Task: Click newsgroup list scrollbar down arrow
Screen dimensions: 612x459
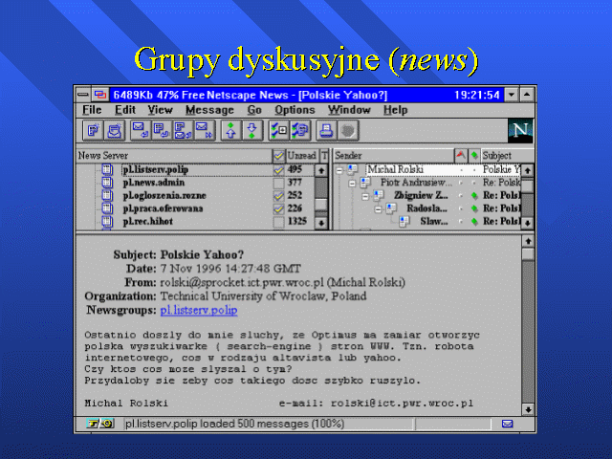Action: pyautogui.click(x=321, y=223)
